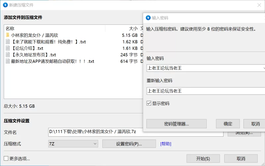Select 最新地址及APP请发邮箱自动获取！！！.txt
265x166 pixels.
53,61
